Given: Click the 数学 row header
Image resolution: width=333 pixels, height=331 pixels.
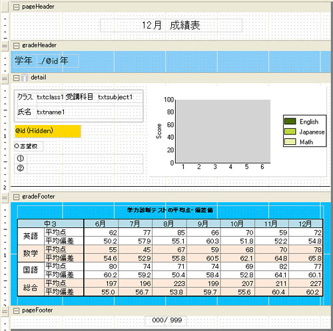Looking at the screenshot, I should [x=31, y=253].
